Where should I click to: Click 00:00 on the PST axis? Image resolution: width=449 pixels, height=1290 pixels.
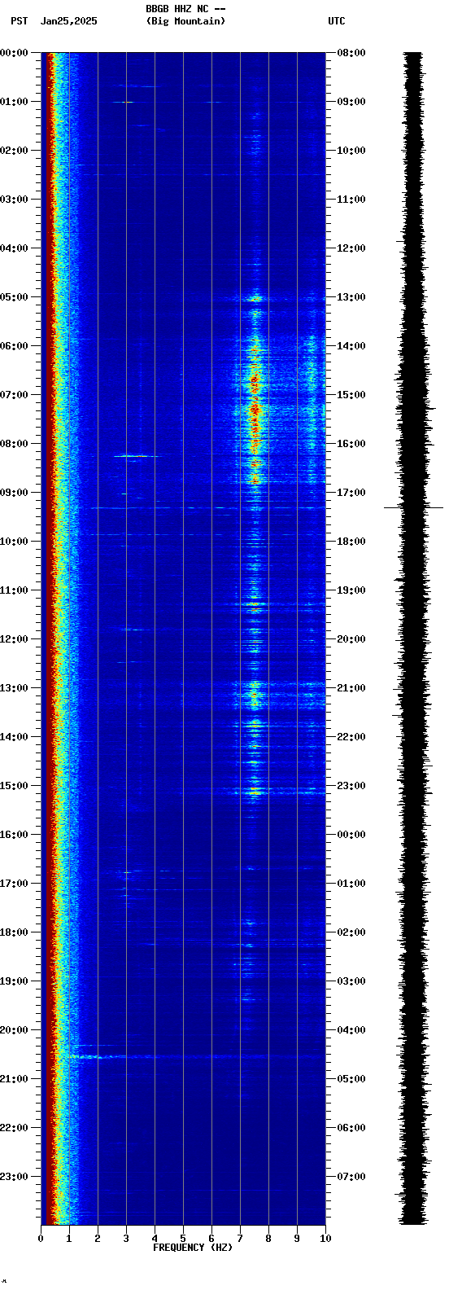click(x=14, y=53)
